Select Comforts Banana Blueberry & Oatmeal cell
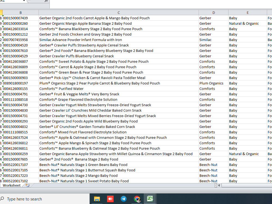Image resolution: width=272 pixels, height=204 pixels. coord(119,149)
